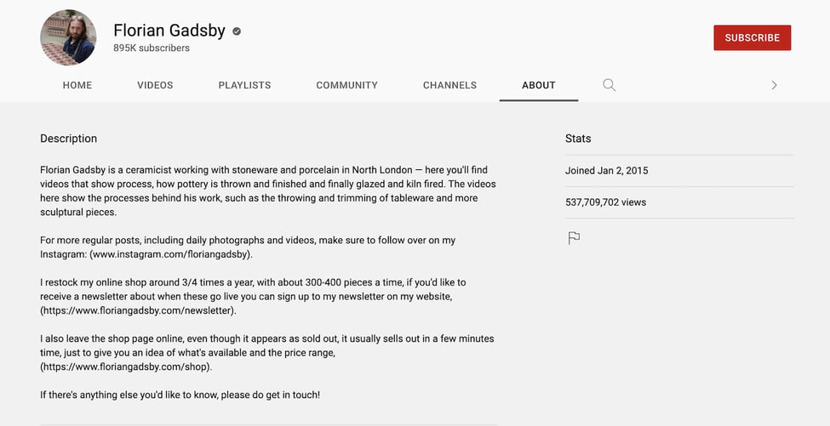This screenshot has height=426, width=830.
Task: Open Florian Gadsby's channel avatar picture
Action: point(68,37)
